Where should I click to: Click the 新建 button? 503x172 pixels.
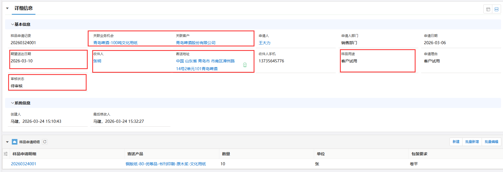click(x=456, y=142)
